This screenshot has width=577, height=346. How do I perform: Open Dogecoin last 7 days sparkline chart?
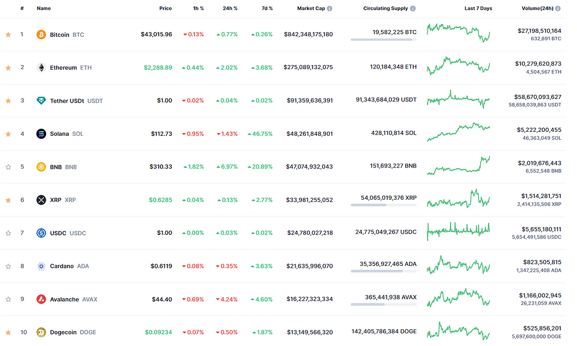(x=459, y=330)
